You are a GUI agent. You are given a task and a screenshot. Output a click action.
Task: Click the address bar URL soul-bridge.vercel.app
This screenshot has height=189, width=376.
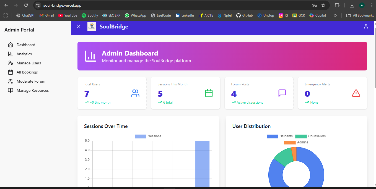[x=62, y=5]
